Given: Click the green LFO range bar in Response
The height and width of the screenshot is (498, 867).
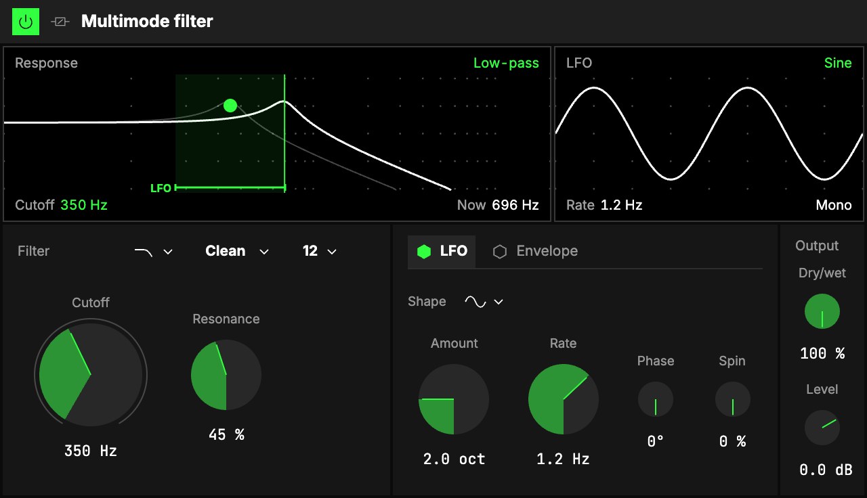Looking at the screenshot, I should (x=230, y=187).
